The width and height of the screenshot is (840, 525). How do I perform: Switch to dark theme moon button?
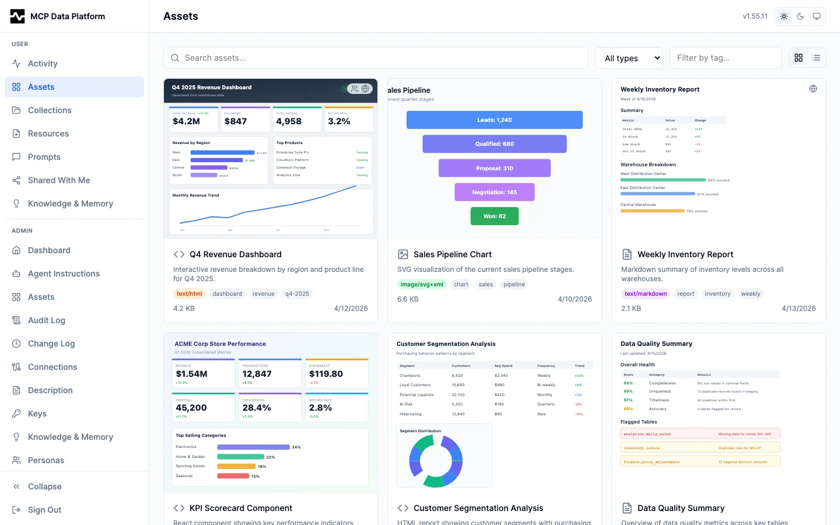(800, 16)
